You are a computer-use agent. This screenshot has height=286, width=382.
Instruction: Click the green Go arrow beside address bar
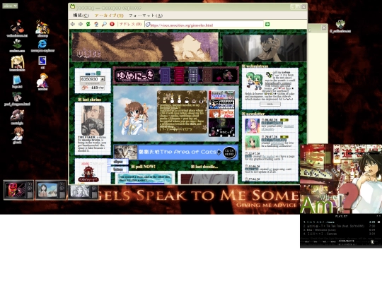[267, 24]
